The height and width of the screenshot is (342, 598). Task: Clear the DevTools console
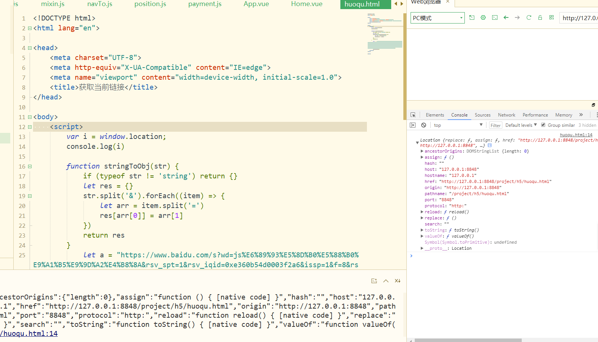(423, 125)
